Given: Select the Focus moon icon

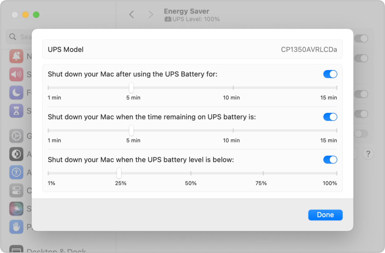Looking at the screenshot, I should point(17,92).
